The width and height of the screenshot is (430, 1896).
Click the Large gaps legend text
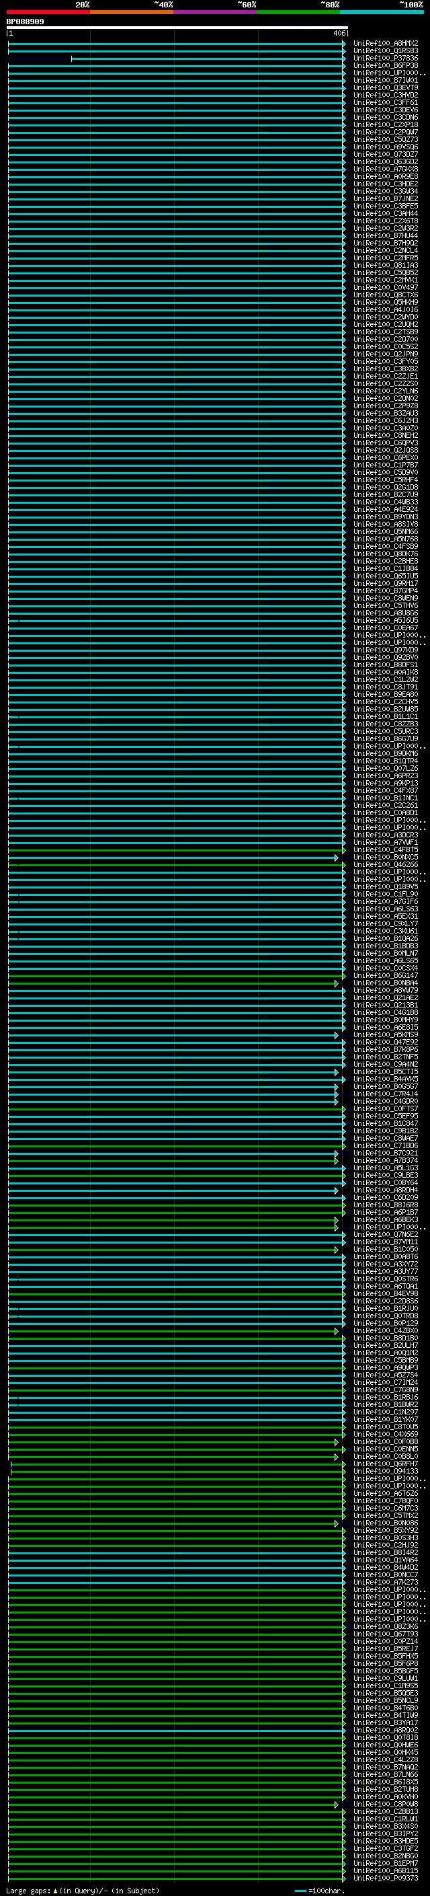[83, 1890]
